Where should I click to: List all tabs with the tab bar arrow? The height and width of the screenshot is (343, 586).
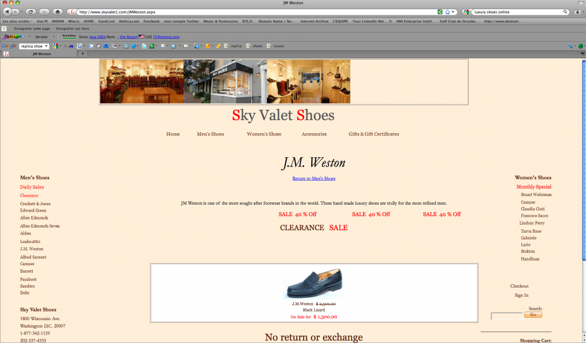click(x=582, y=54)
